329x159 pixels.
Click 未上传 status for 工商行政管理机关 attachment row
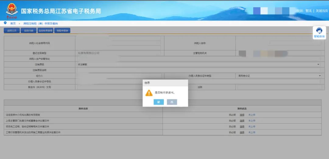[x=252, y=132]
